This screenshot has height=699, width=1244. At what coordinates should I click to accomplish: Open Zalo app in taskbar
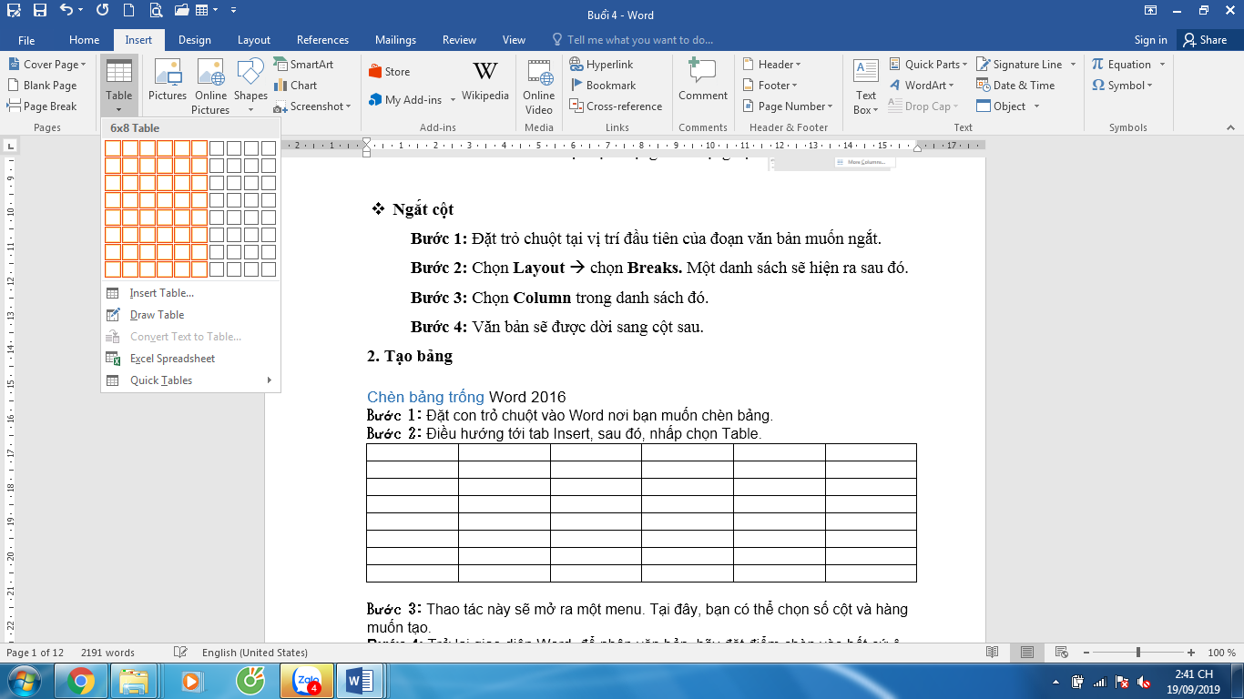tap(306, 680)
